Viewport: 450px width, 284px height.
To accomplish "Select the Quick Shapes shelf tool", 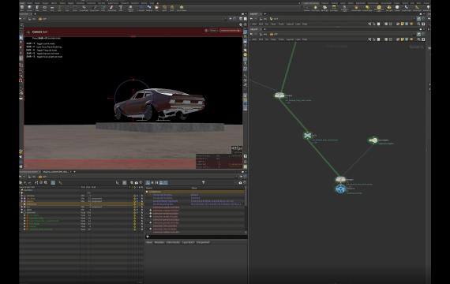I will (182, 8).
